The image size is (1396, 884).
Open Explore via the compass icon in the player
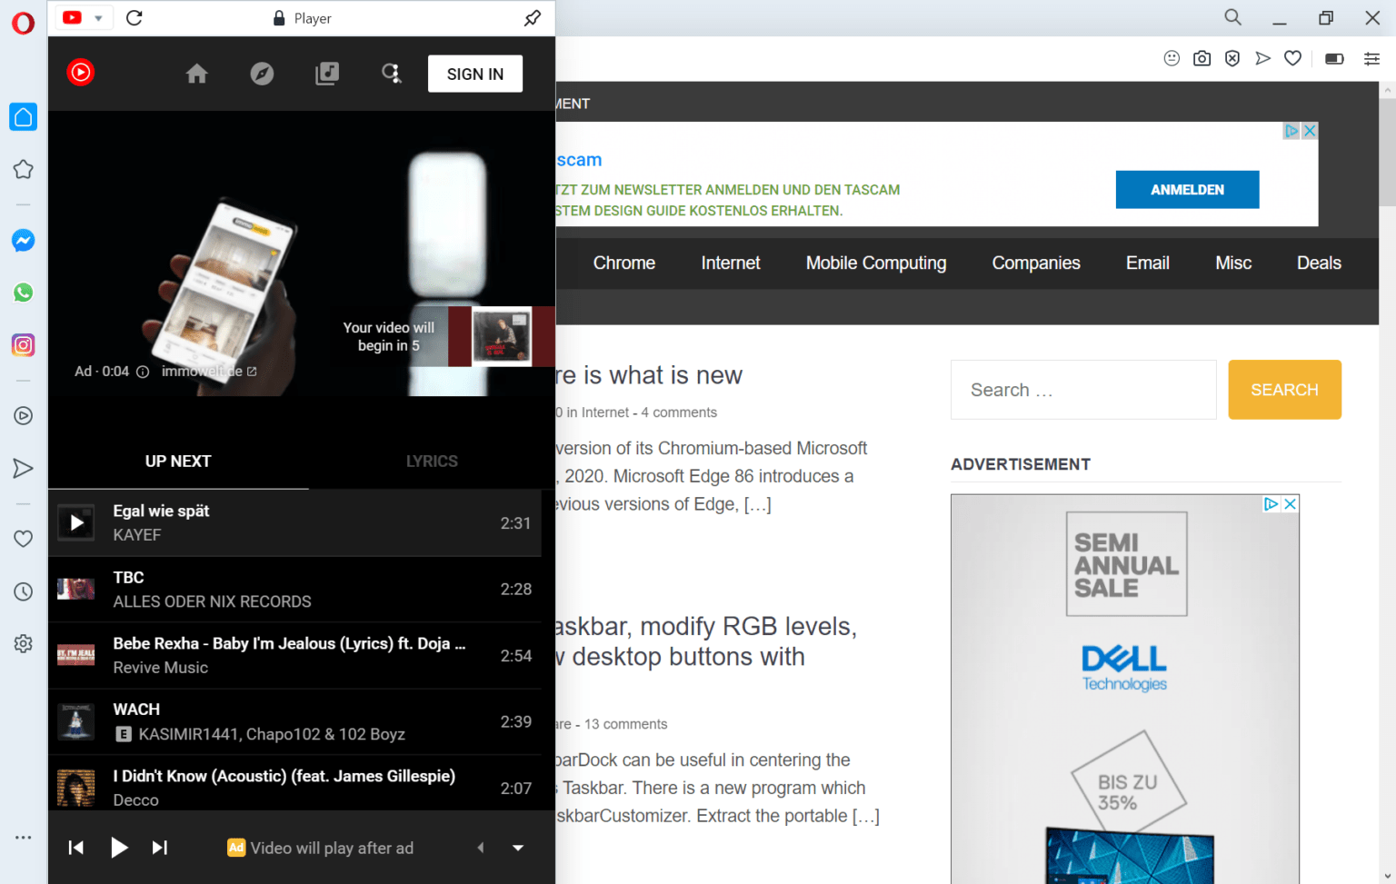(262, 74)
